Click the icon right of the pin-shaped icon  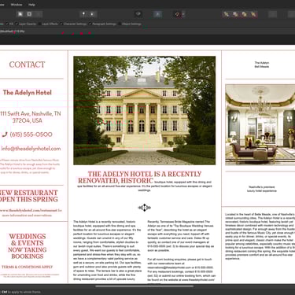tap(92, 14)
